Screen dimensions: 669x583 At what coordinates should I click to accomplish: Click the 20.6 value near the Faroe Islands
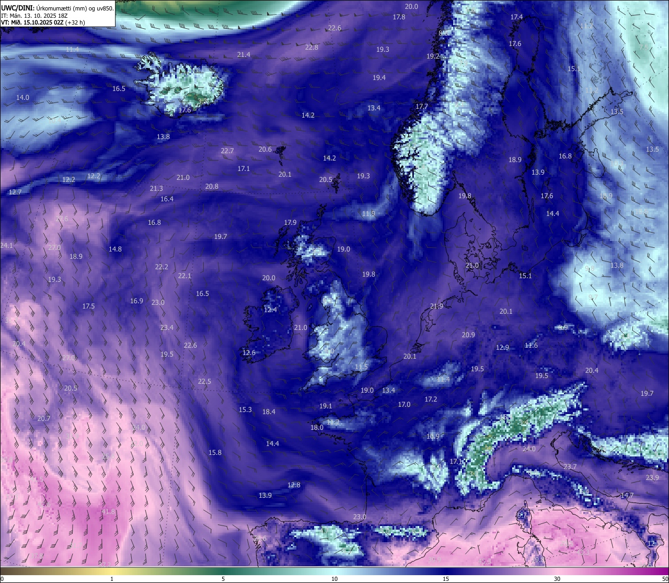point(265,150)
